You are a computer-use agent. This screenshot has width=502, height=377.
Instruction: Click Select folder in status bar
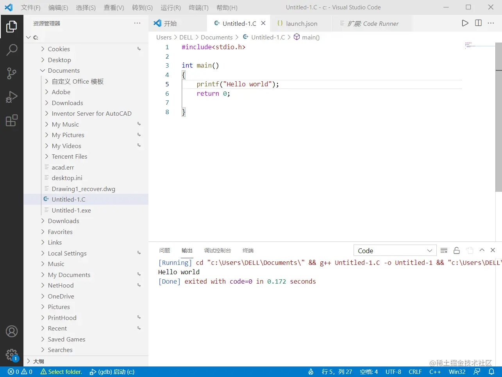[x=61, y=372]
